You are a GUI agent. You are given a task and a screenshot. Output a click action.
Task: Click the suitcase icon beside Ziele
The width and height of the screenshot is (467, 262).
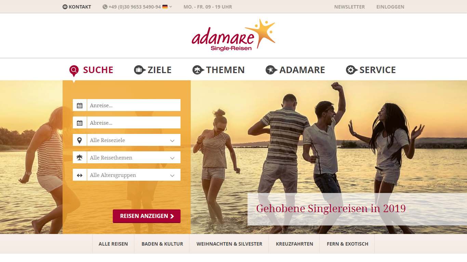click(x=140, y=70)
